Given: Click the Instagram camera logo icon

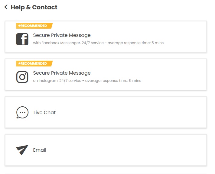Looking at the screenshot, I should pos(22,77).
